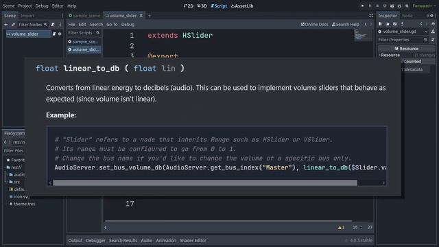Screen dimensions: 439x247
Task: Close the volume_slider scene tab
Action: (141, 16)
